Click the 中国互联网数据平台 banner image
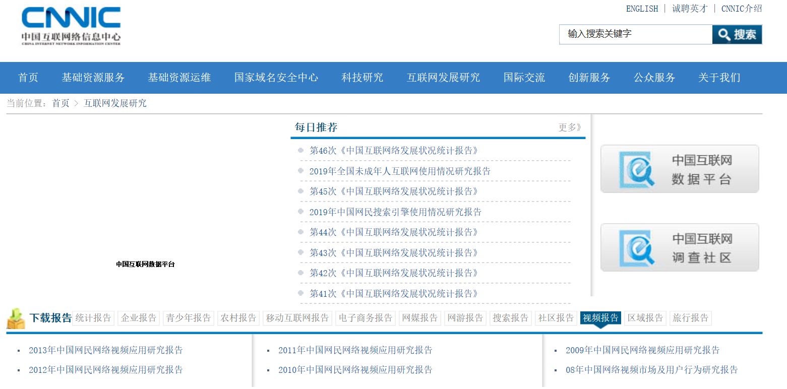This screenshot has height=389, width=787. [680, 169]
